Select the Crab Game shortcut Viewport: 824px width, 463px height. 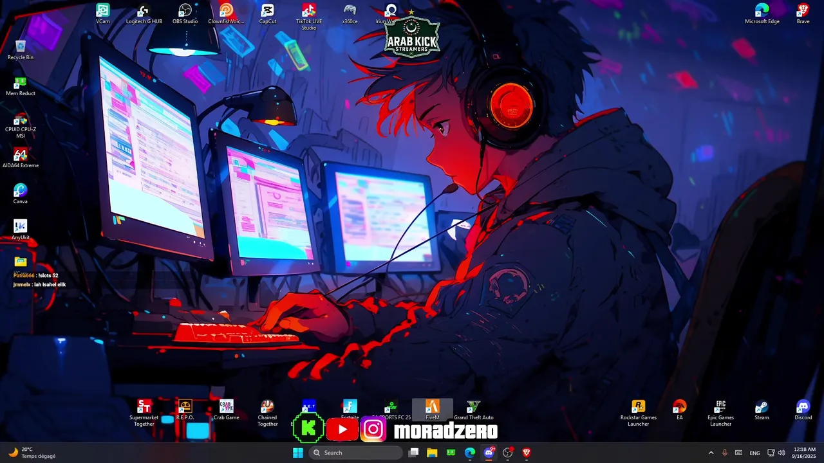(x=226, y=410)
